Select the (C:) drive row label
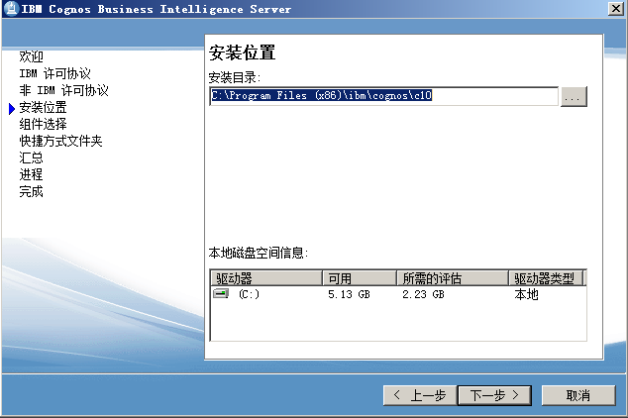The image size is (628, 418). [249, 294]
